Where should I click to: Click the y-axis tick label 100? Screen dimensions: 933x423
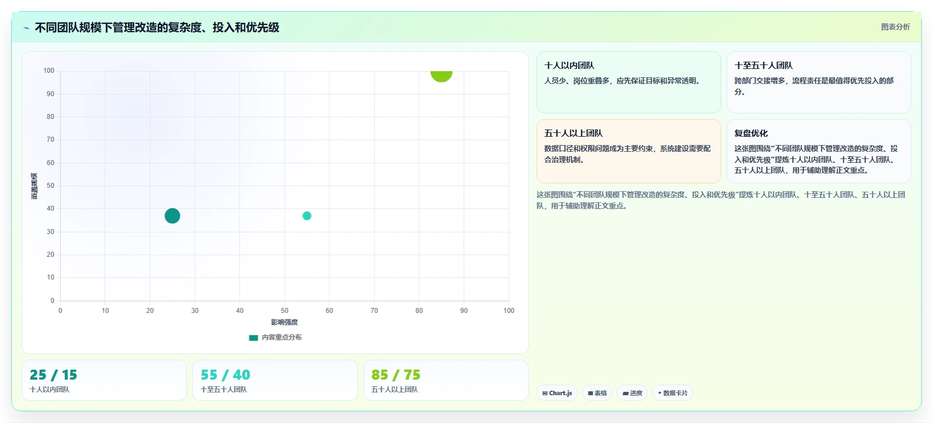pos(49,71)
